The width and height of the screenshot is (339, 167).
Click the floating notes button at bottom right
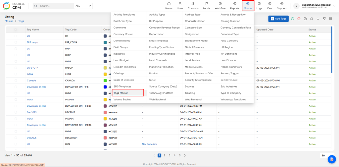332,159
